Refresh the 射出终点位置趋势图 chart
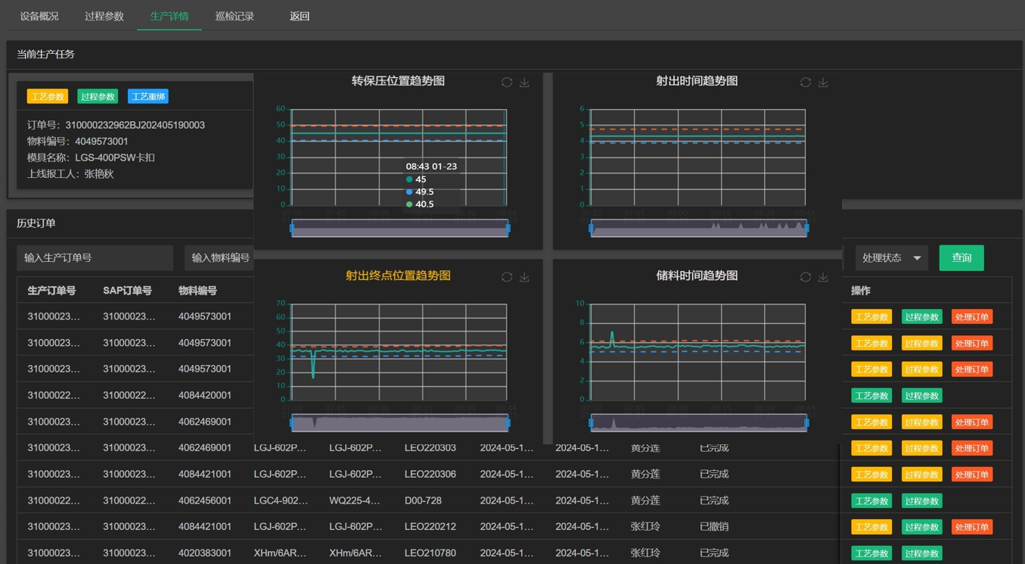 click(x=507, y=277)
